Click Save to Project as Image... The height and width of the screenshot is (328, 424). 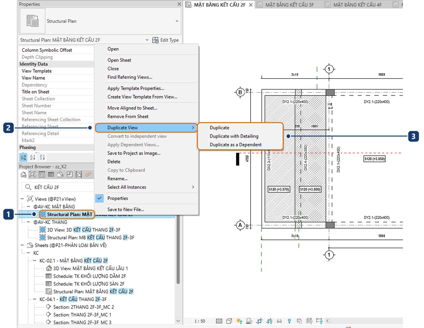(x=134, y=153)
